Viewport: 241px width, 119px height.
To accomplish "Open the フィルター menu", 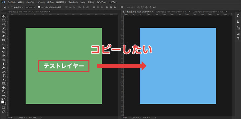I will coord(73,3).
